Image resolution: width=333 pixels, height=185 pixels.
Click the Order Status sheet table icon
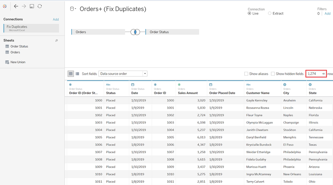point(7,46)
